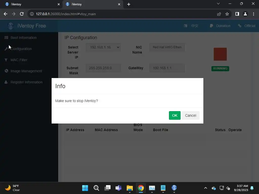Open the weather widget showing 56°F
The height and width of the screenshot is (194, 259).
[x=12, y=188]
